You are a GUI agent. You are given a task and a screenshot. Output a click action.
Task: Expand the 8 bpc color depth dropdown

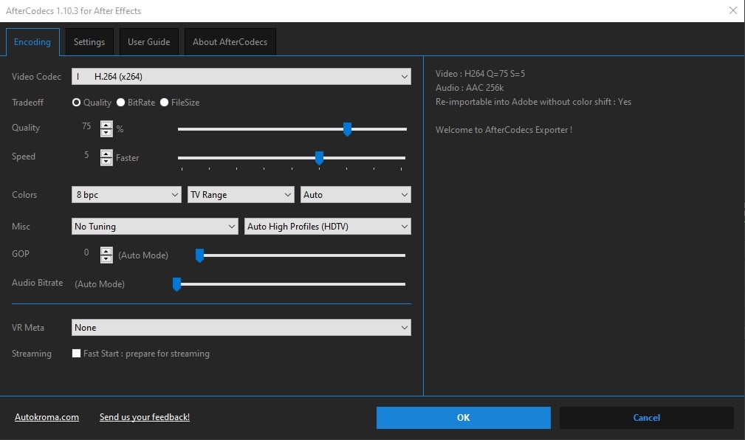pyautogui.click(x=126, y=195)
